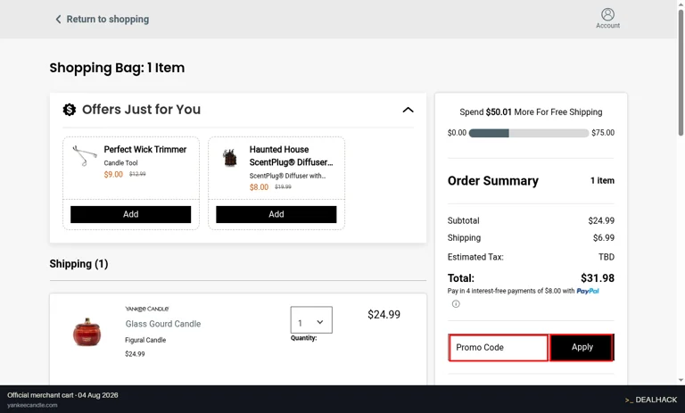Click the Perfect Wick Trimmer thumbnail
Screen dimensions: 685x413
[85, 155]
